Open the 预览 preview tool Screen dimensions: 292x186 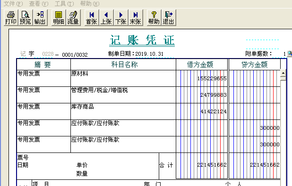(26, 17)
